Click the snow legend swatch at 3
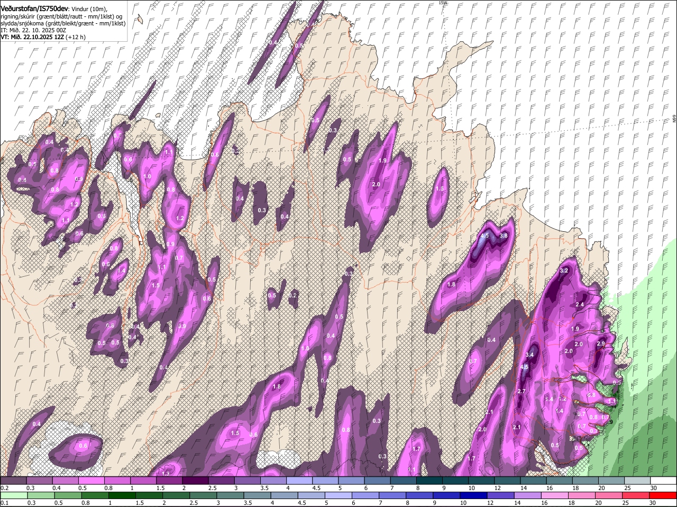The width and height of the screenshot is (677, 507). tap(246, 480)
